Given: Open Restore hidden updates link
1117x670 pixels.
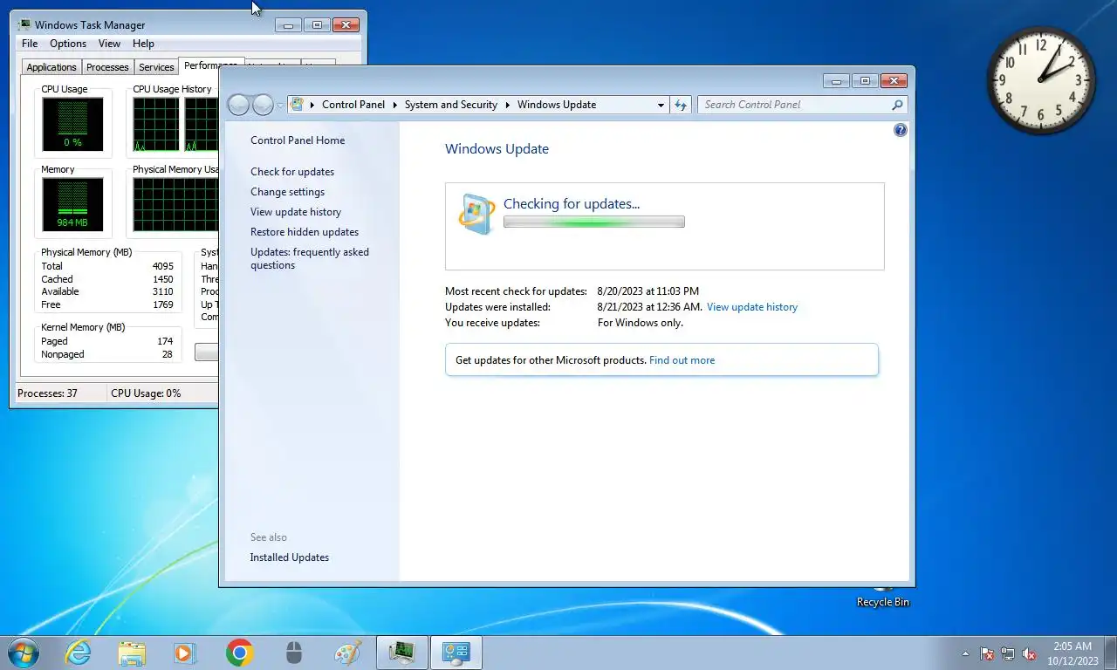Looking at the screenshot, I should [x=305, y=232].
